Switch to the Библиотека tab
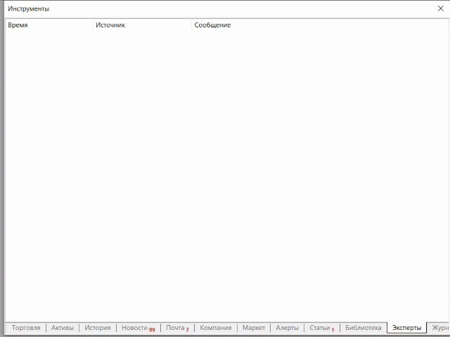This screenshot has height=337, width=450. coord(364,328)
